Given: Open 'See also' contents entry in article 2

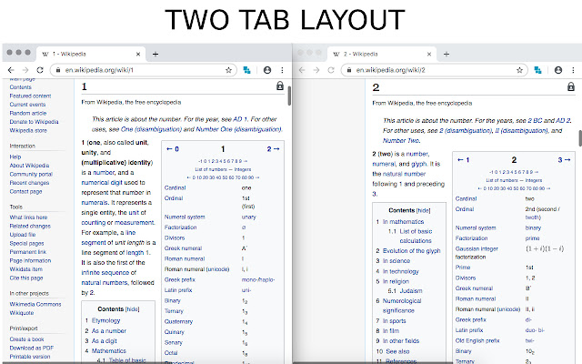Looking at the screenshot, I should click(x=397, y=351).
